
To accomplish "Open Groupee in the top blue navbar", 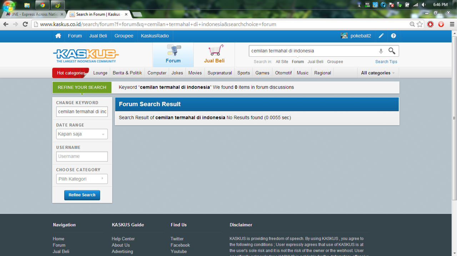I will pyautogui.click(x=124, y=36).
